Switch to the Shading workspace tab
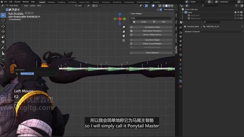The width and height of the screenshot is (244, 137). point(96,2)
